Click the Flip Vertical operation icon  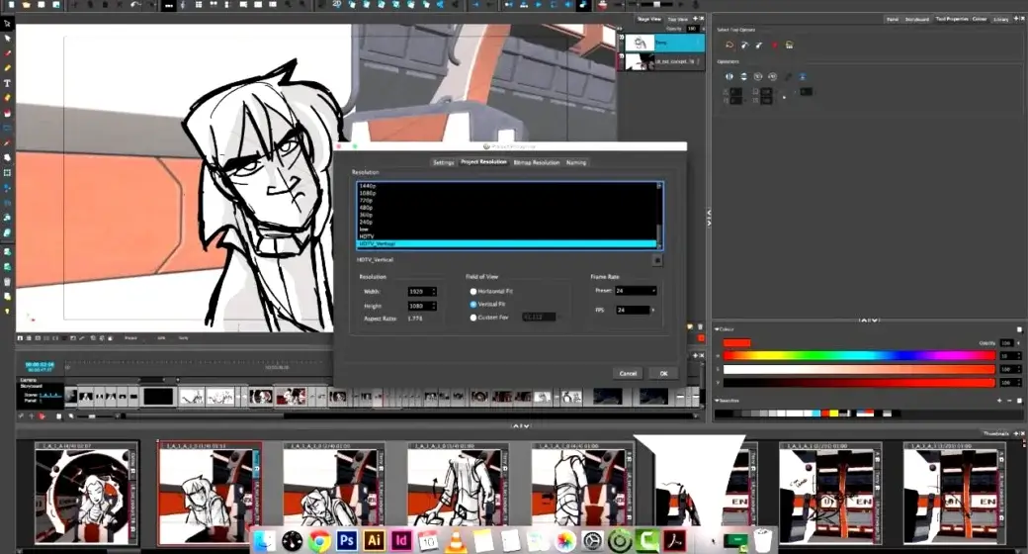tap(743, 77)
